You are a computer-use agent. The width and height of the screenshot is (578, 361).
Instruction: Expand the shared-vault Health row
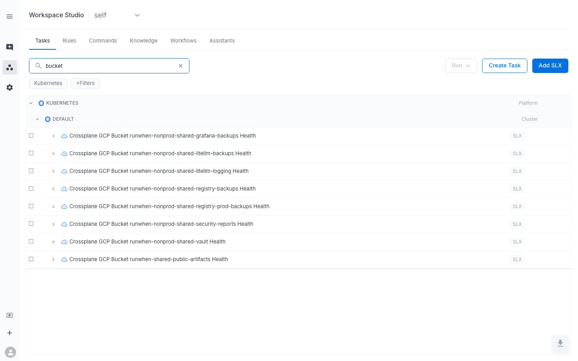coord(53,242)
